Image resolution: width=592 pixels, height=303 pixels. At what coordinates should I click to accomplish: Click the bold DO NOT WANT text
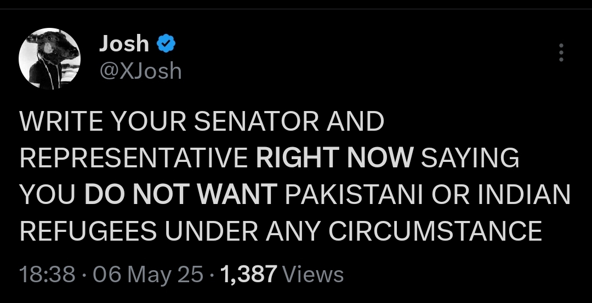(180, 195)
